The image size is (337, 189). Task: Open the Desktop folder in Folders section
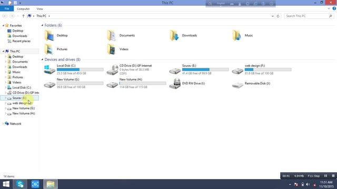click(49, 35)
